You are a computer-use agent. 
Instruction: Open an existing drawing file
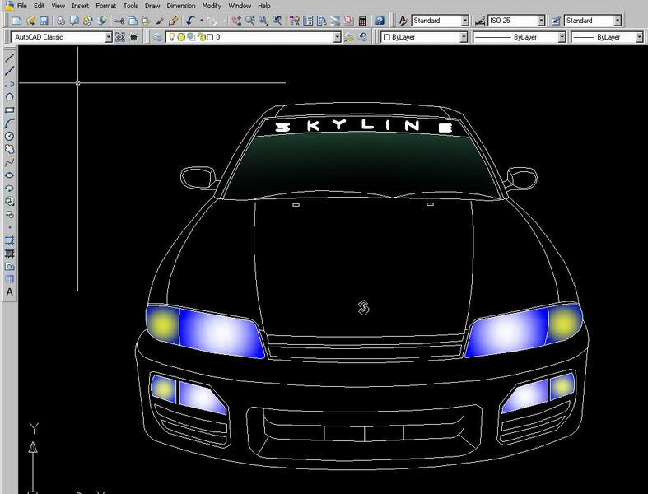click(30, 21)
